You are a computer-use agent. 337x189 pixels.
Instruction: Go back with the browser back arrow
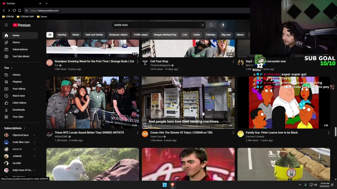tap(4, 10)
